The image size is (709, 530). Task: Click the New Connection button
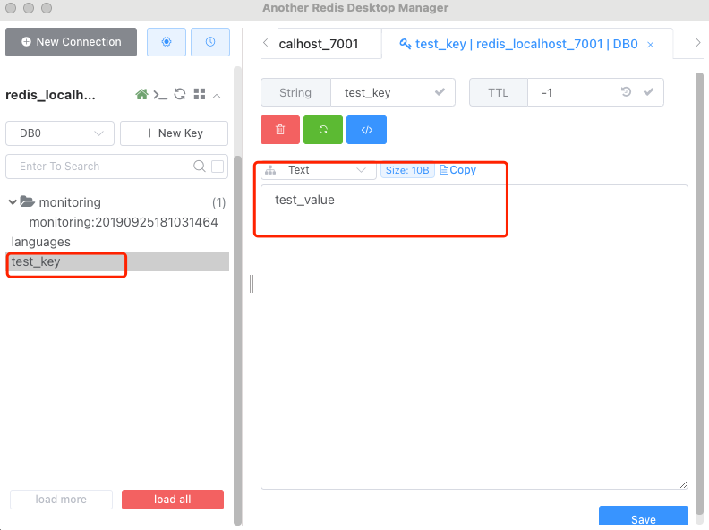pos(71,42)
